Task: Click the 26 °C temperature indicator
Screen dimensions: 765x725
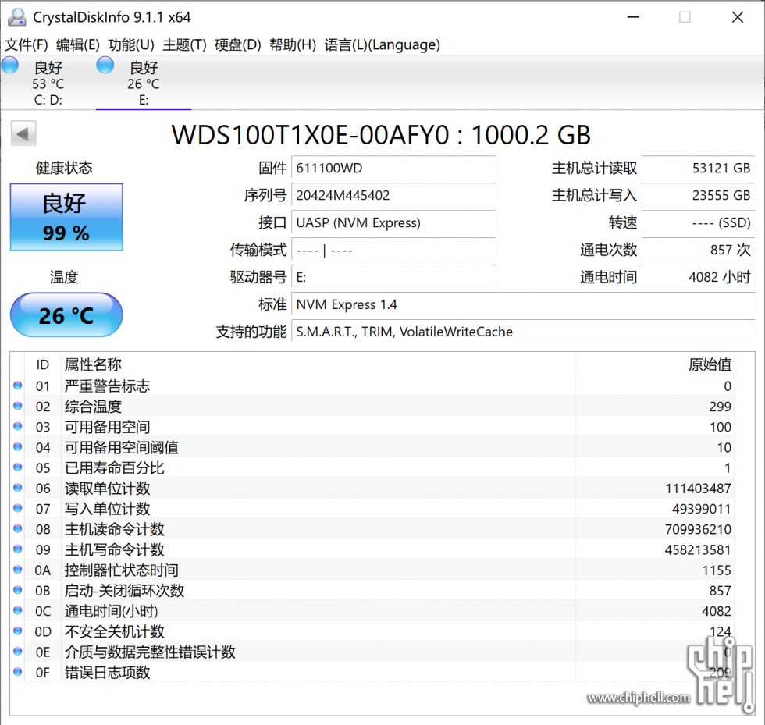Action: click(x=66, y=315)
